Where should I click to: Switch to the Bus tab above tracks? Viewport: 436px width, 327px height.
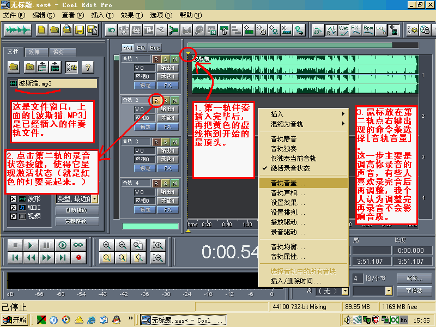(x=155, y=48)
